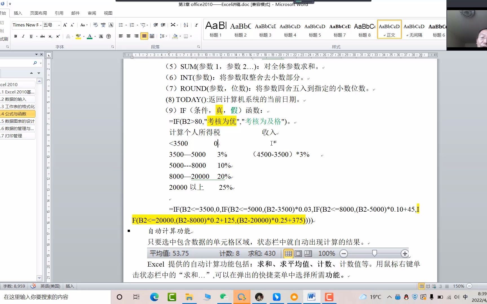
Task: Click the Word icon in the taskbar
Action: (x=311, y=297)
